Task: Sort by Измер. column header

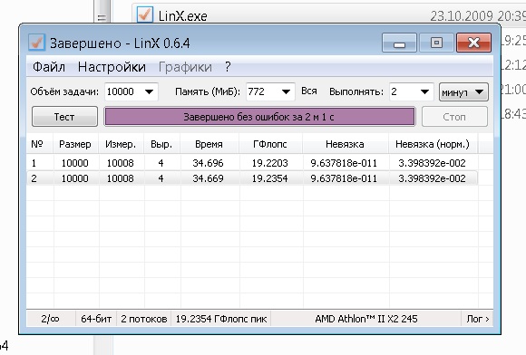Action: (122, 144)
